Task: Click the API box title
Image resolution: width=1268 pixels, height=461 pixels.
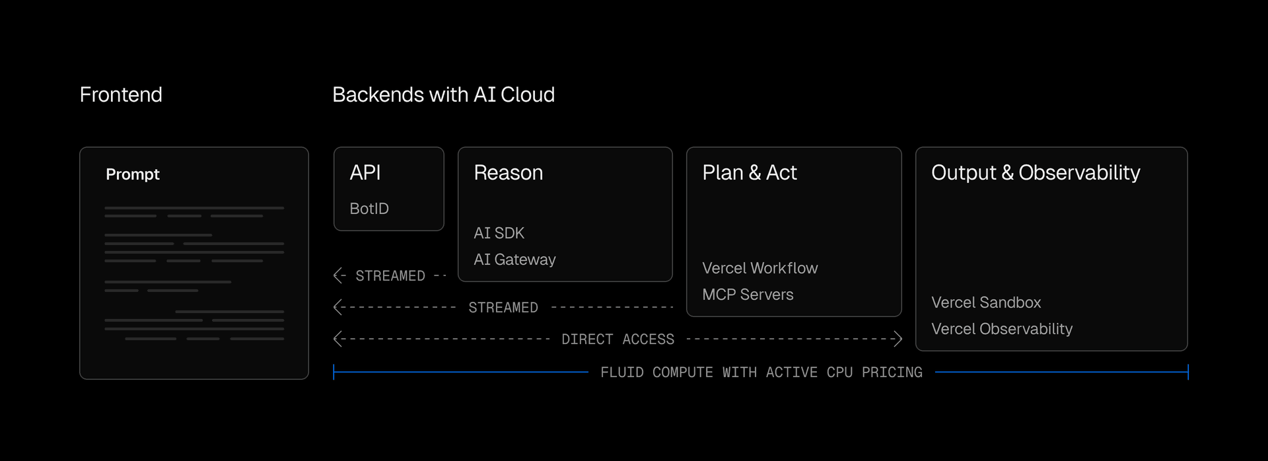Action: (x=365, y=172)
